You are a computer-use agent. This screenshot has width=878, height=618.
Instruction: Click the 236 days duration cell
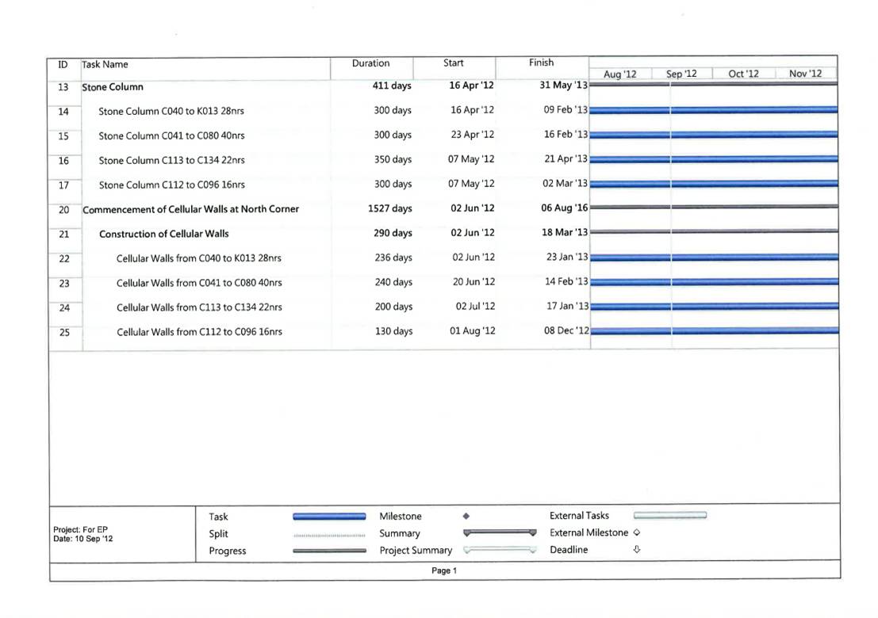[393, 257]
